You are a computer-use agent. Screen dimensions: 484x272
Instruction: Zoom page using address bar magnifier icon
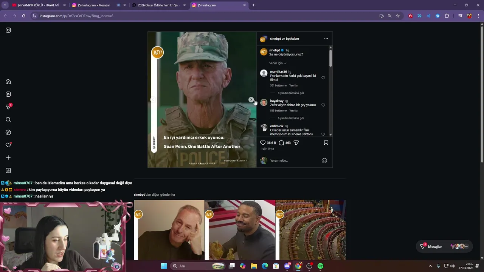pos(389,16)
